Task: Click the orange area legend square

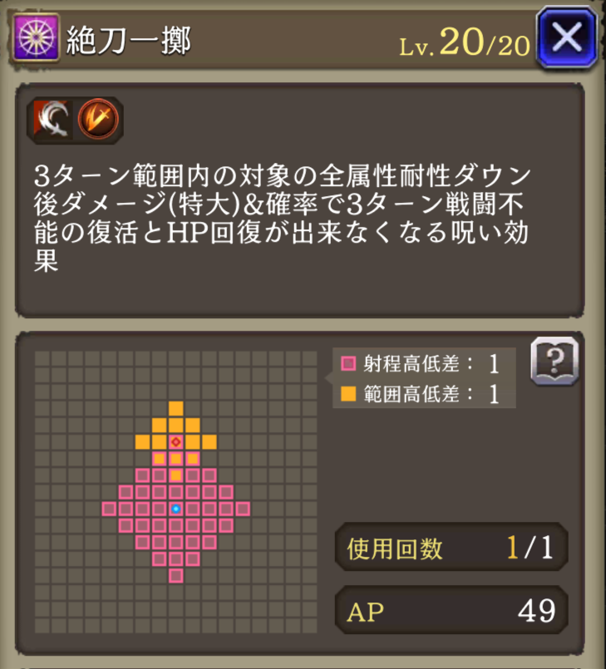Action: click(x=348, y=393)
